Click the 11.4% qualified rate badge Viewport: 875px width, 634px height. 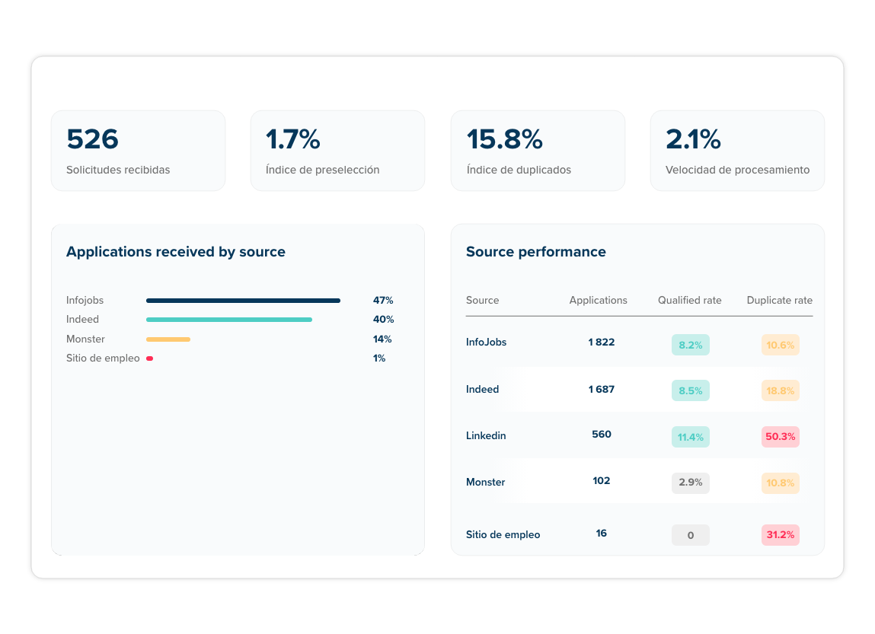click(x=690, y=437)
